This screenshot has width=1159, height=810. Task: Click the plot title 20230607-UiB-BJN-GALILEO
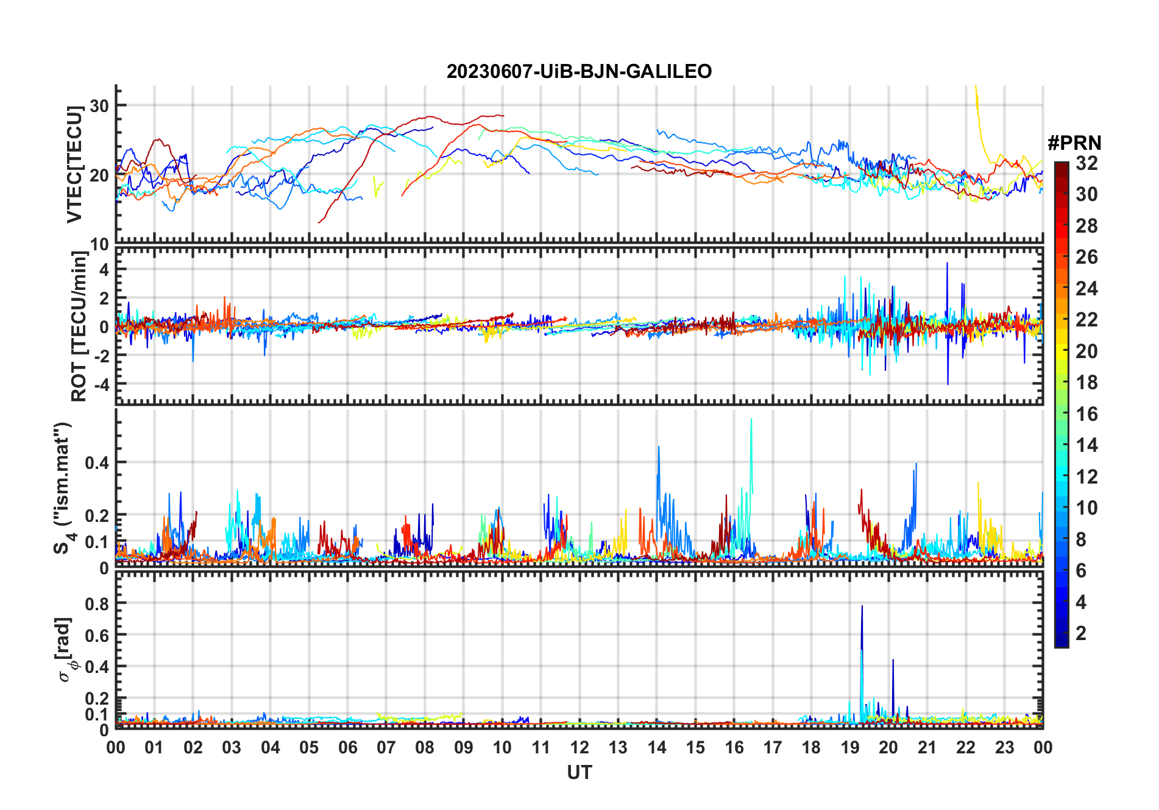(x=579, y=71)
